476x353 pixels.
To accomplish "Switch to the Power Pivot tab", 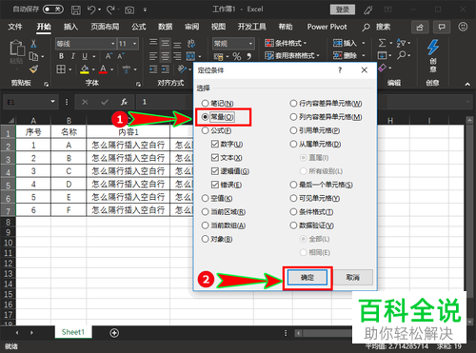I will (327, 27).
